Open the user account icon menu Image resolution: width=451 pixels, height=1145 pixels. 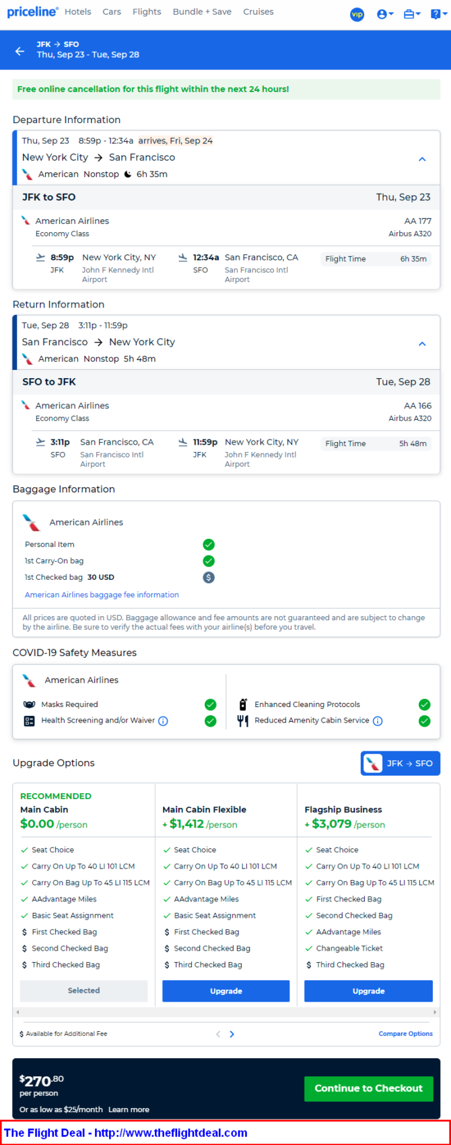[385, 14]
